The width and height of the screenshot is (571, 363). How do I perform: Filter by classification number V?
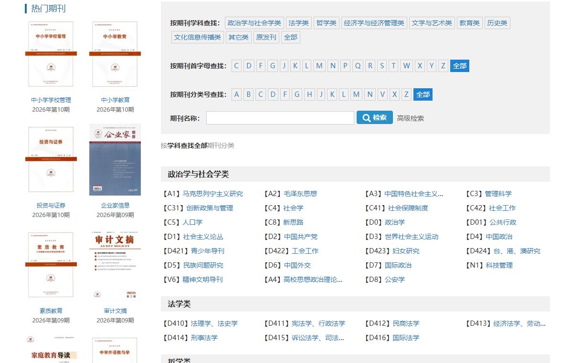[x=382, y=94]
